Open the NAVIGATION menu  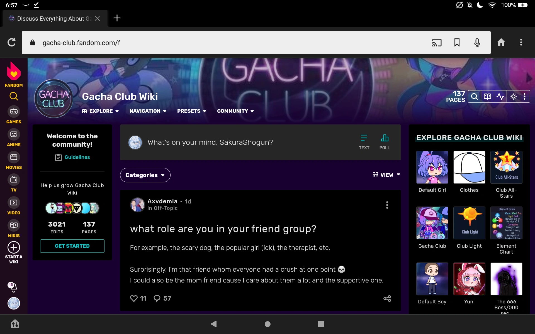[x=148, y=111]
